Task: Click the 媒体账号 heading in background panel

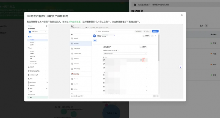Action: [137, 11]
